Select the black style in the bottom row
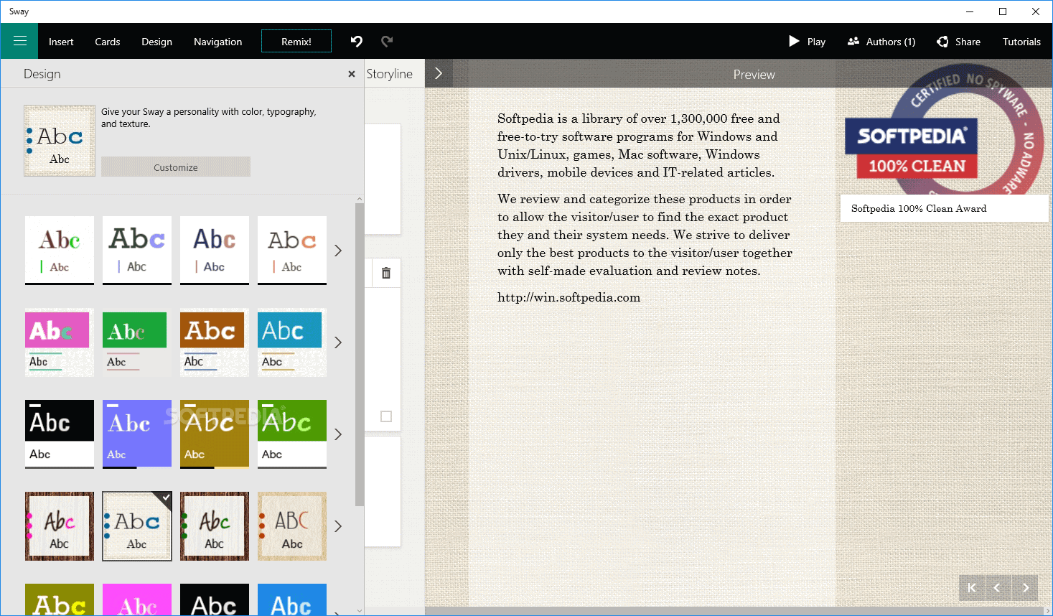The image size is (1053, 616). [215, 599]
